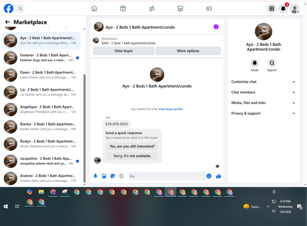Open the Video tab icon
The width and height of the screenshot is (307, 226).
pyautogui.click(x=123, y=9)
